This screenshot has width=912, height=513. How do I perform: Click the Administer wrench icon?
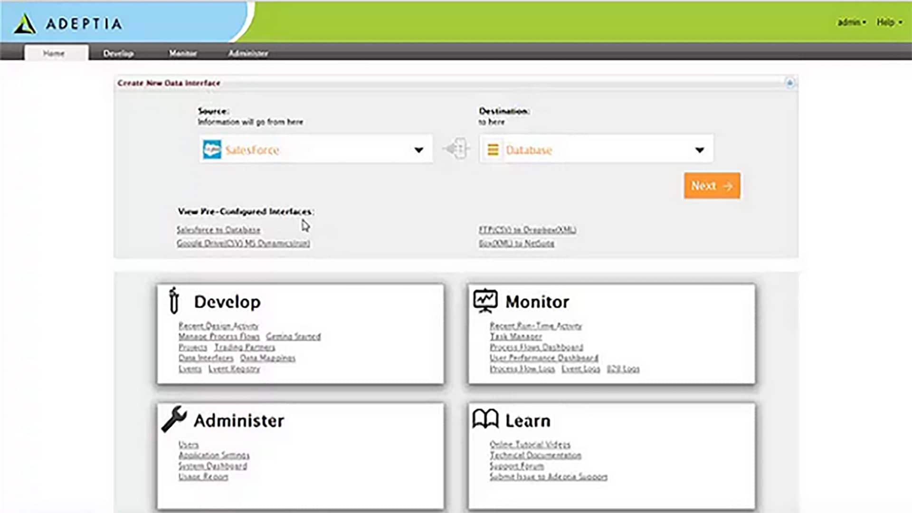tap(174, 419)
